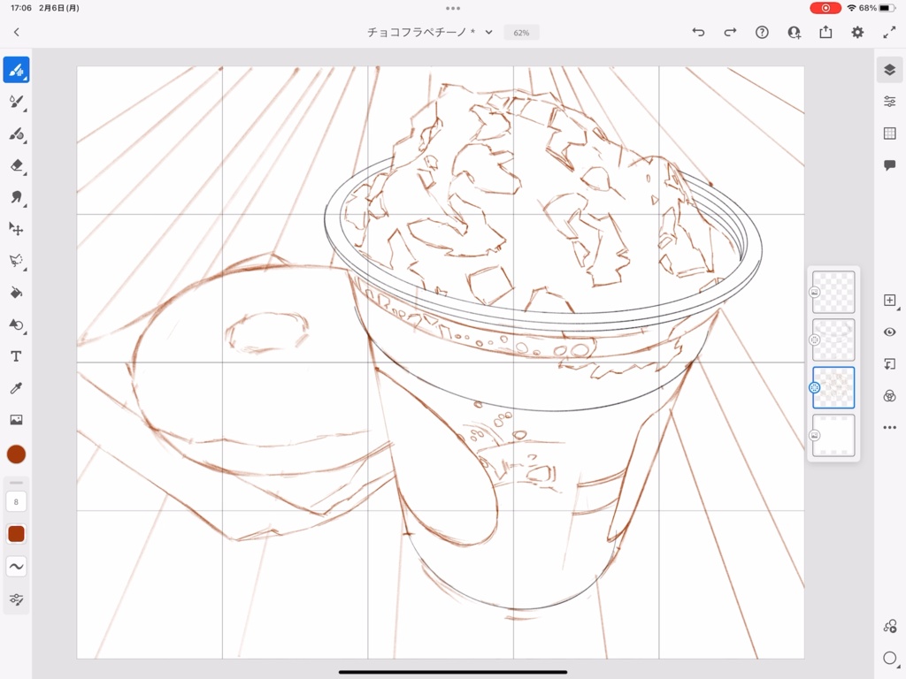The width and height of the screenshot is (906, 679).
Task: Choose the Lasso selection tool
Action: [16, 262]
